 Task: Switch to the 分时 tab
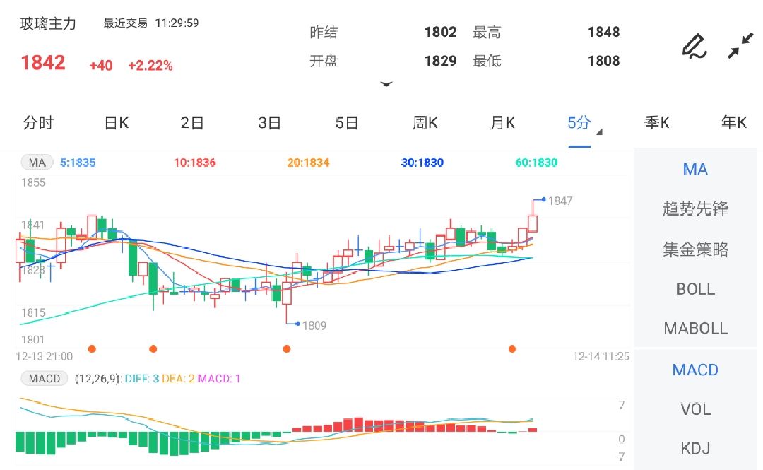[38, 123]
